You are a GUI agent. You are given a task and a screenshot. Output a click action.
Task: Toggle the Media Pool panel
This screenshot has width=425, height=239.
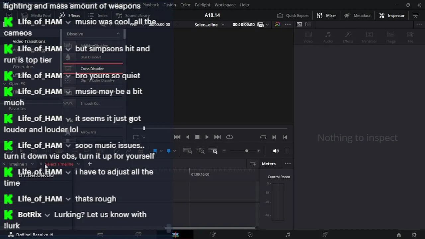36,16
